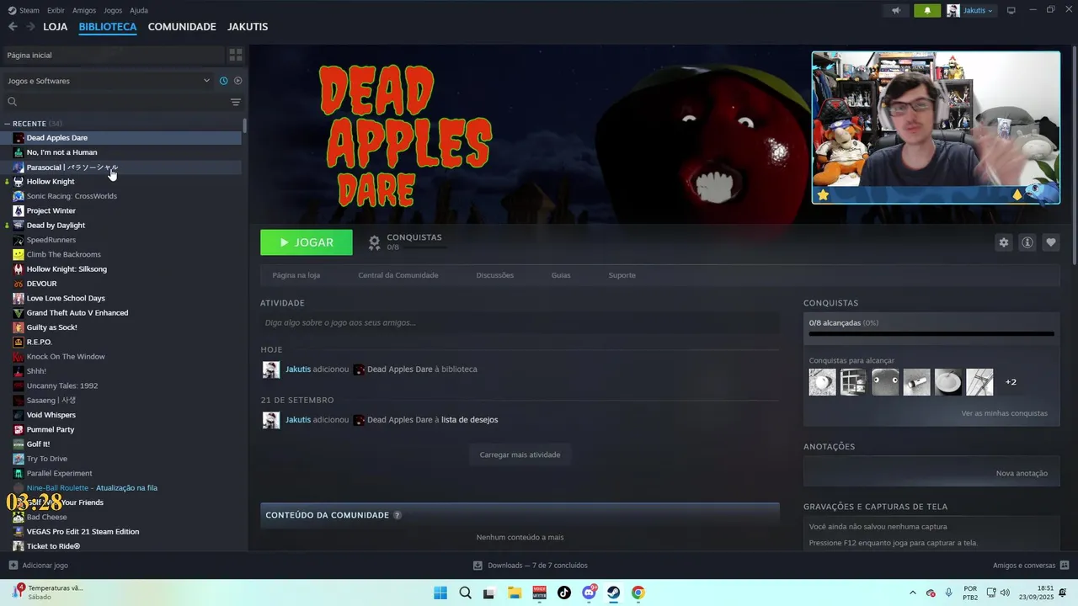Image resolution: width=1078 pixels, height=606 pixels.
Task: Click the Carregar mais atividade button
Action: point(520,454)
